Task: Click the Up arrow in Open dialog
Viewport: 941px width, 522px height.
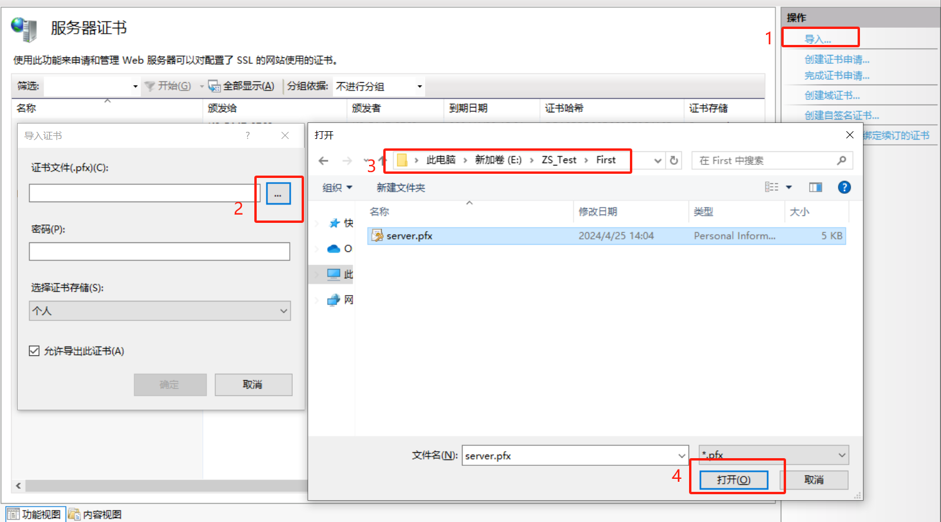Action: (383, 160)
